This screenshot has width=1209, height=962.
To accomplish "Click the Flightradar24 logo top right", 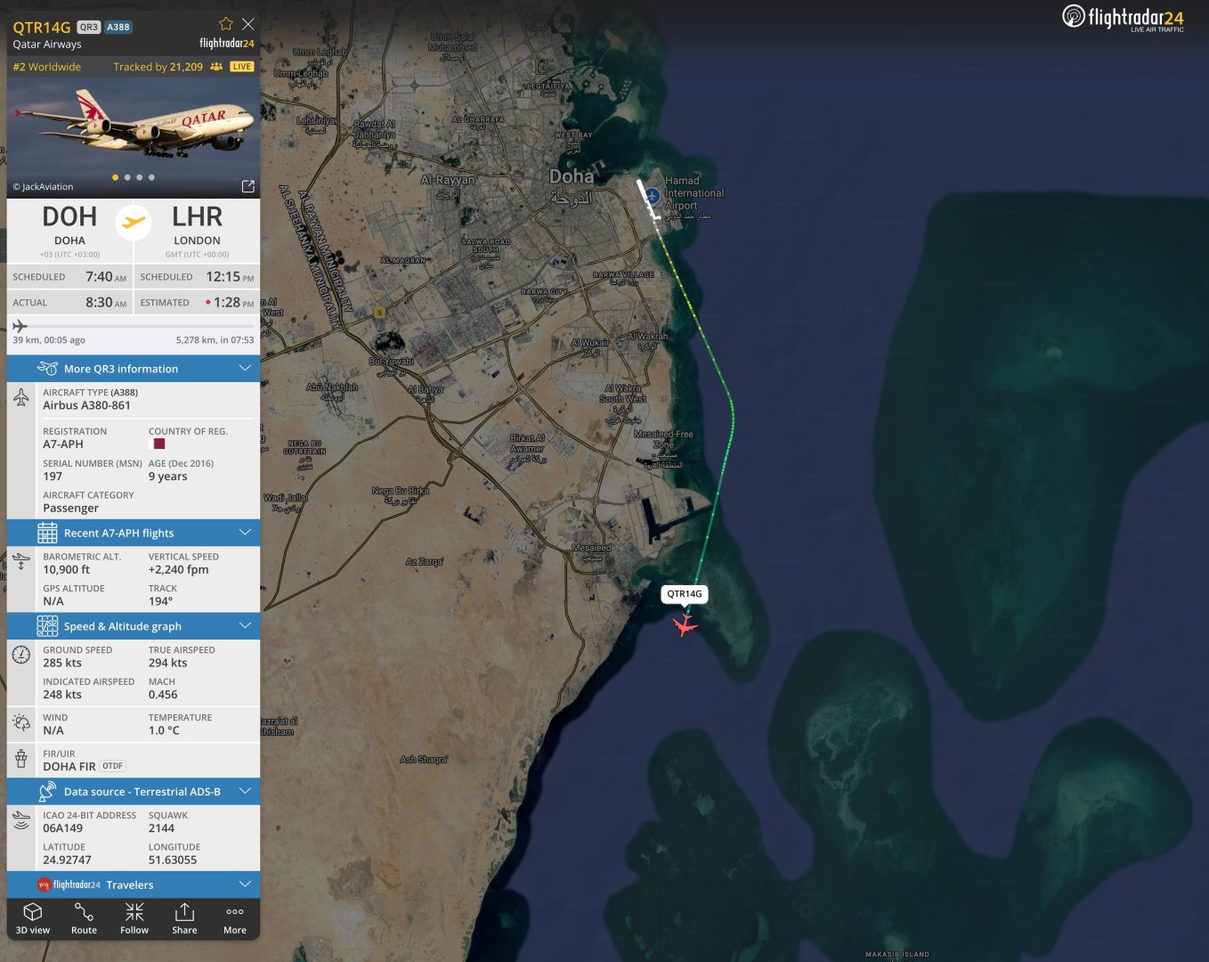I will [1123, 18].
